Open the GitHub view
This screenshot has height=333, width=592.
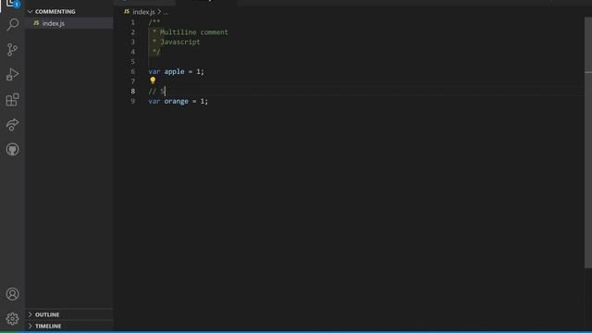tap(12, 150)
